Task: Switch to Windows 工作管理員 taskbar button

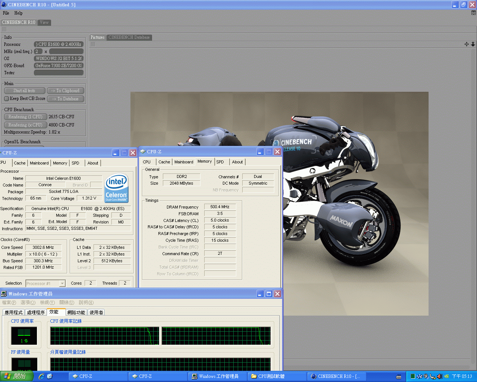Action: tap(217, 376)
